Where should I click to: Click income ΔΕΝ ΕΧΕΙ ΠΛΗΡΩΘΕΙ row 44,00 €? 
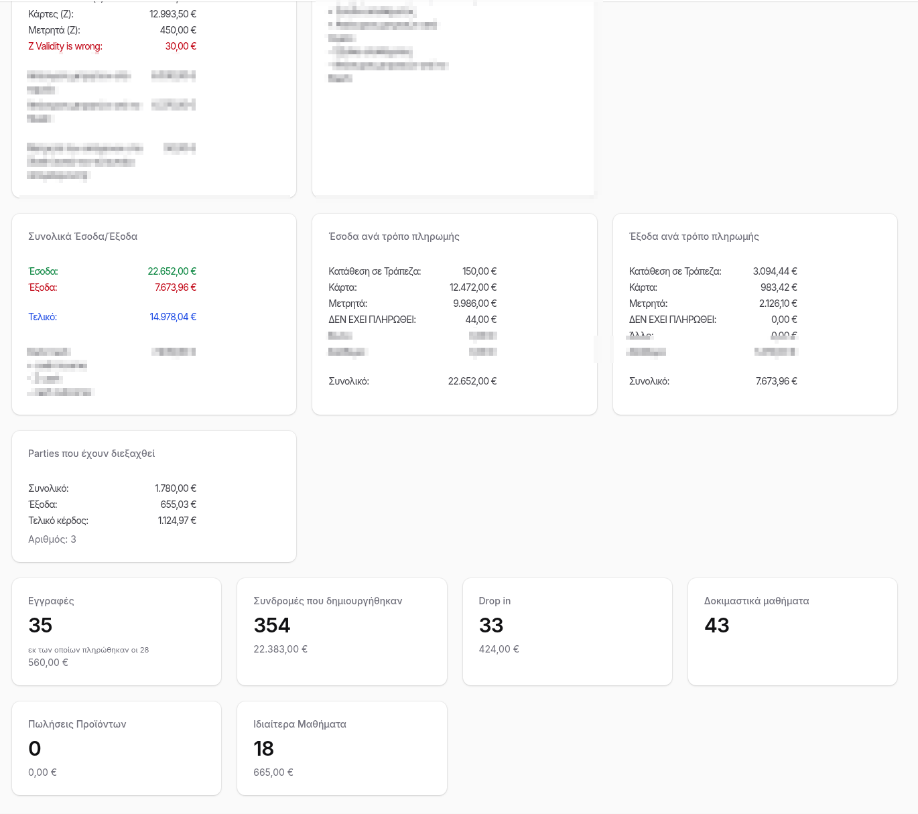413,320
